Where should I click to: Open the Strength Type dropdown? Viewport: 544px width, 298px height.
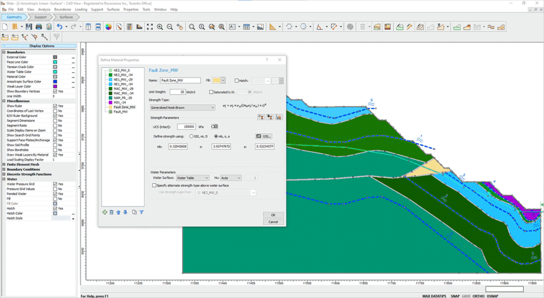183,108
